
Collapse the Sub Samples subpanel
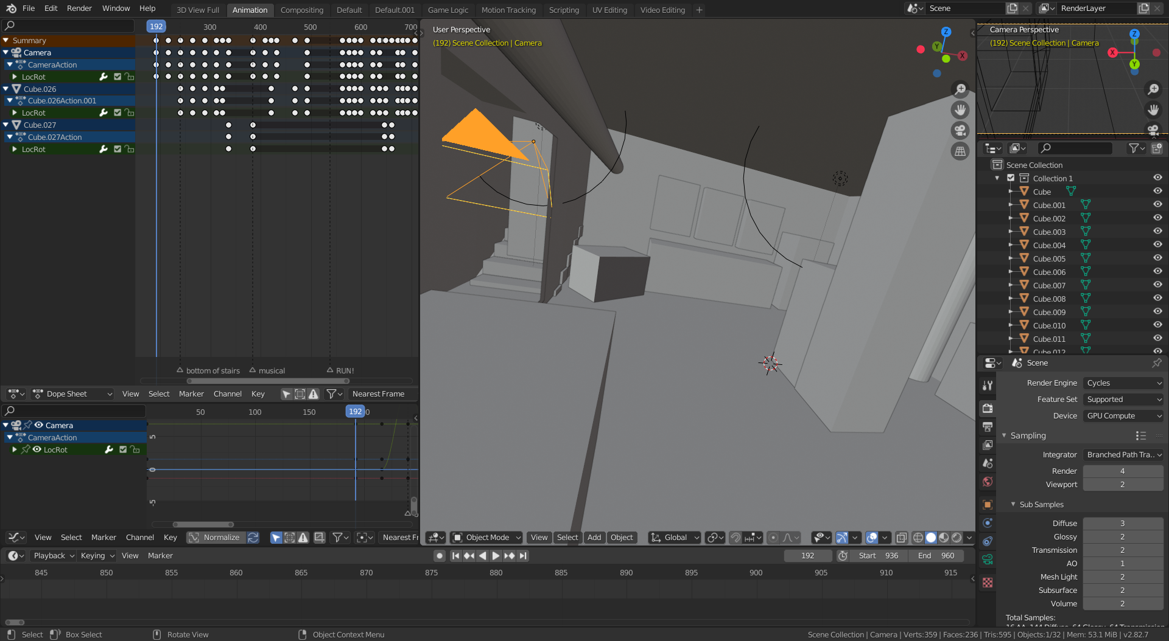pos(1013,505)
